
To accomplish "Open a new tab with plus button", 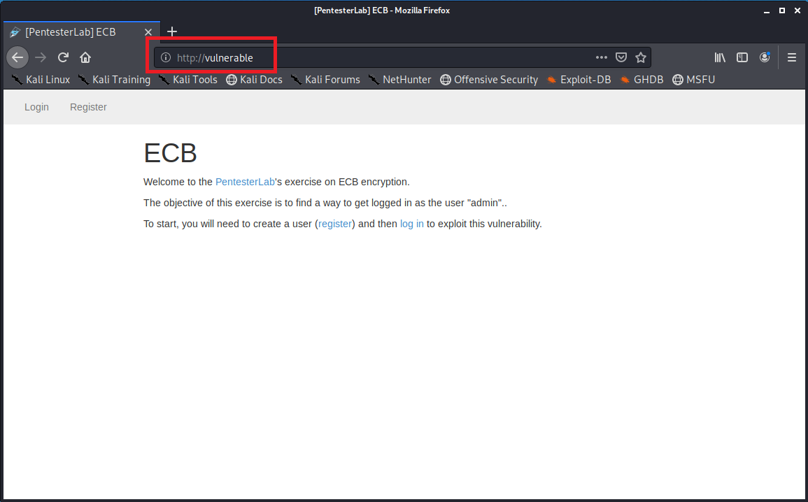I will (x=172, y=32).
